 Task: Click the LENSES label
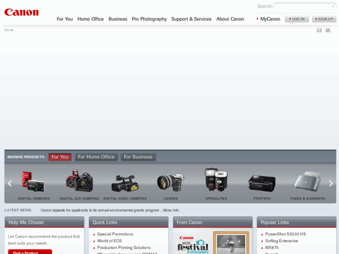[x=171, y=199]
